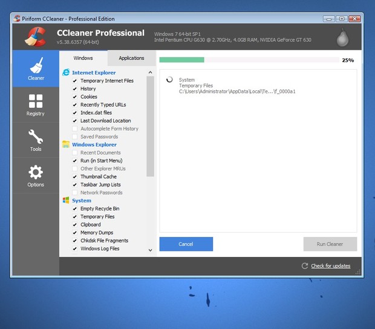The image size is (375, 329).
Task: Open the Tools wrench section
Action: point(36,136)
